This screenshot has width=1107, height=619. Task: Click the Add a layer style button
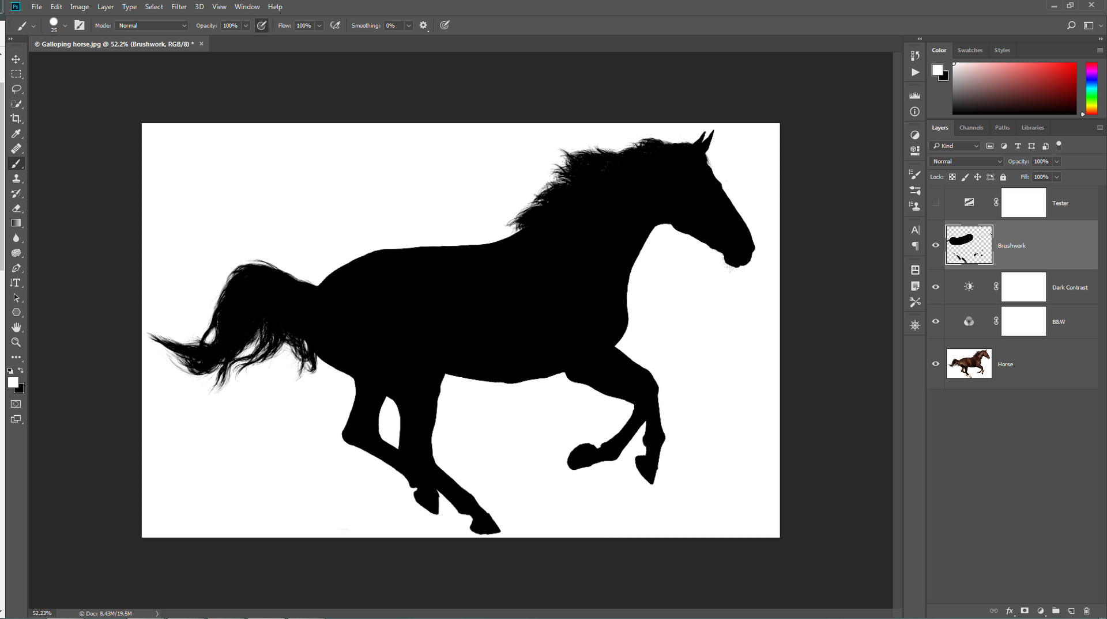click(1010, 611)
